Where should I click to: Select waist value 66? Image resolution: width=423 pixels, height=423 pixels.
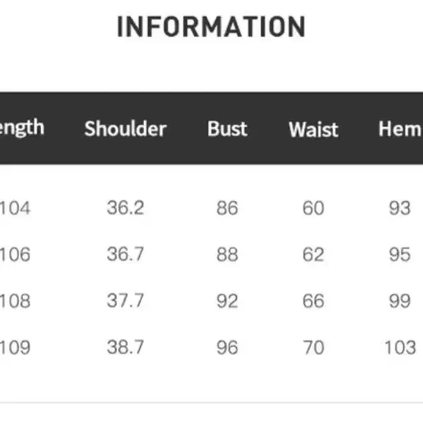click(313, 301)
